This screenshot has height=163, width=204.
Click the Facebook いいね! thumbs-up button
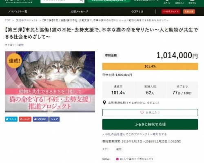(x=40, y=119)
